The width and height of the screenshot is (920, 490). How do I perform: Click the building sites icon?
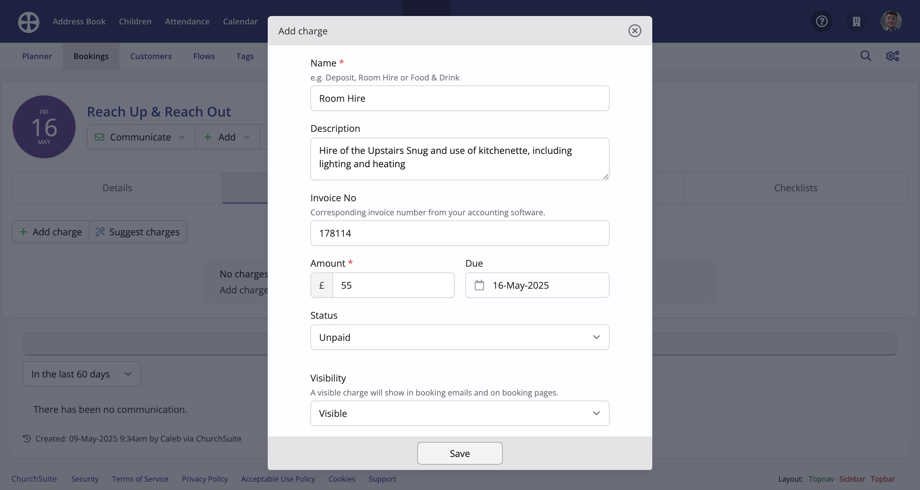point(857,21)
